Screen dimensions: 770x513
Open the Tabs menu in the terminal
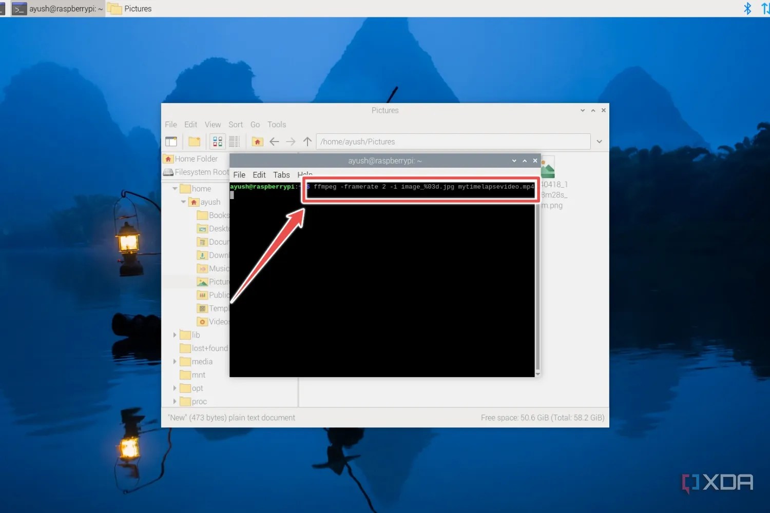[x=281, y=174]
